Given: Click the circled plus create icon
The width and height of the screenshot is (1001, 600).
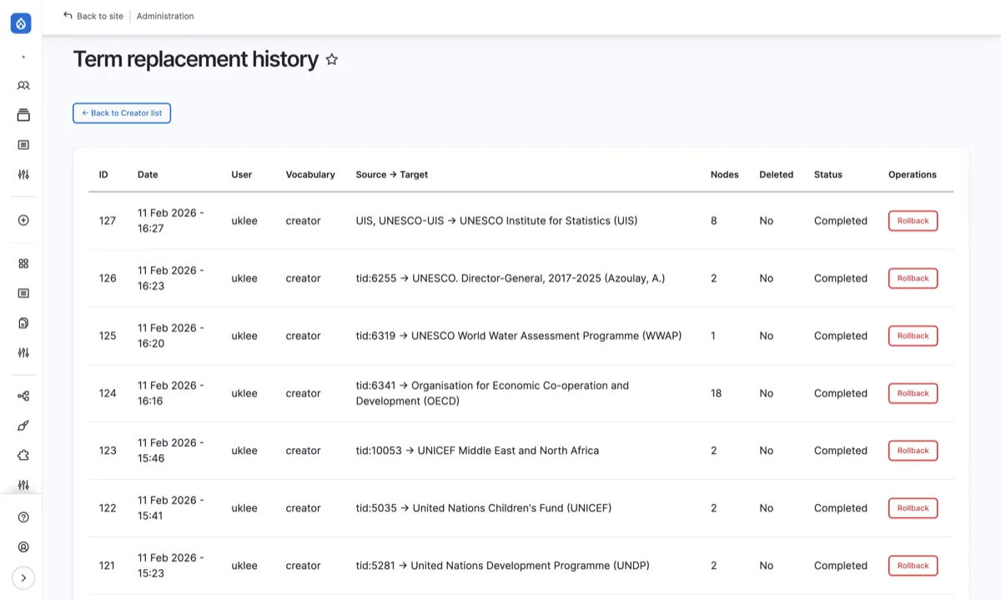Looking at the screenshot, I should point(23,220).
